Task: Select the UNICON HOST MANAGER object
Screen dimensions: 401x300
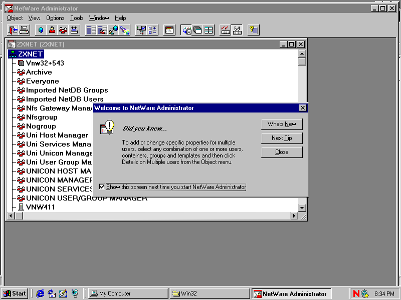Action: click(x=55, y=171)
